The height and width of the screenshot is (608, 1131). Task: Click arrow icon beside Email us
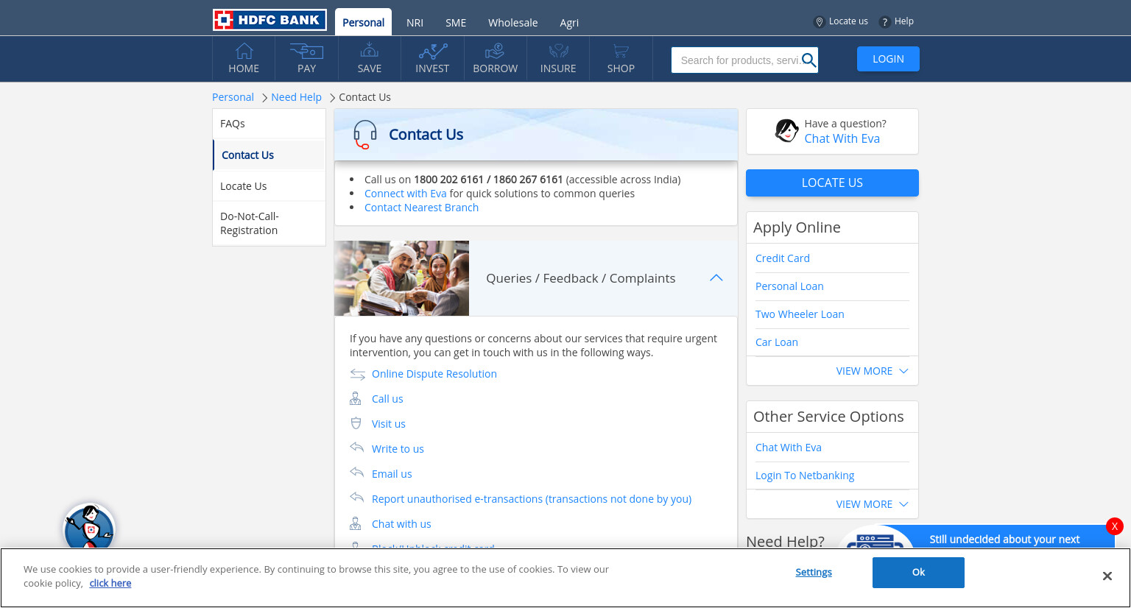[357, 473]
